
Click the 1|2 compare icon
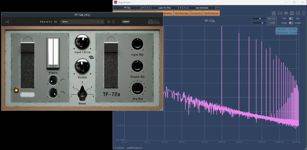tap(298, 13)
